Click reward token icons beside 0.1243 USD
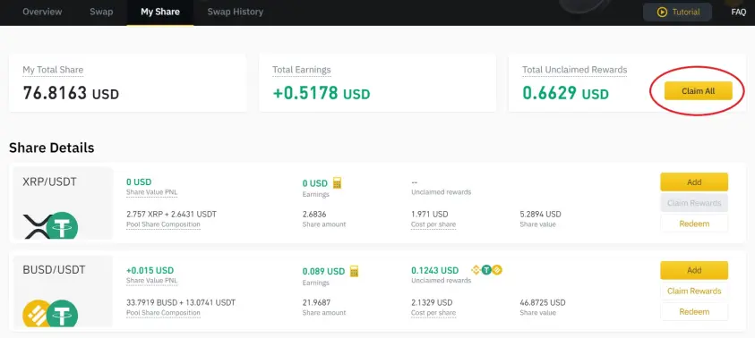755x338 pixels. tap(487, 270)
